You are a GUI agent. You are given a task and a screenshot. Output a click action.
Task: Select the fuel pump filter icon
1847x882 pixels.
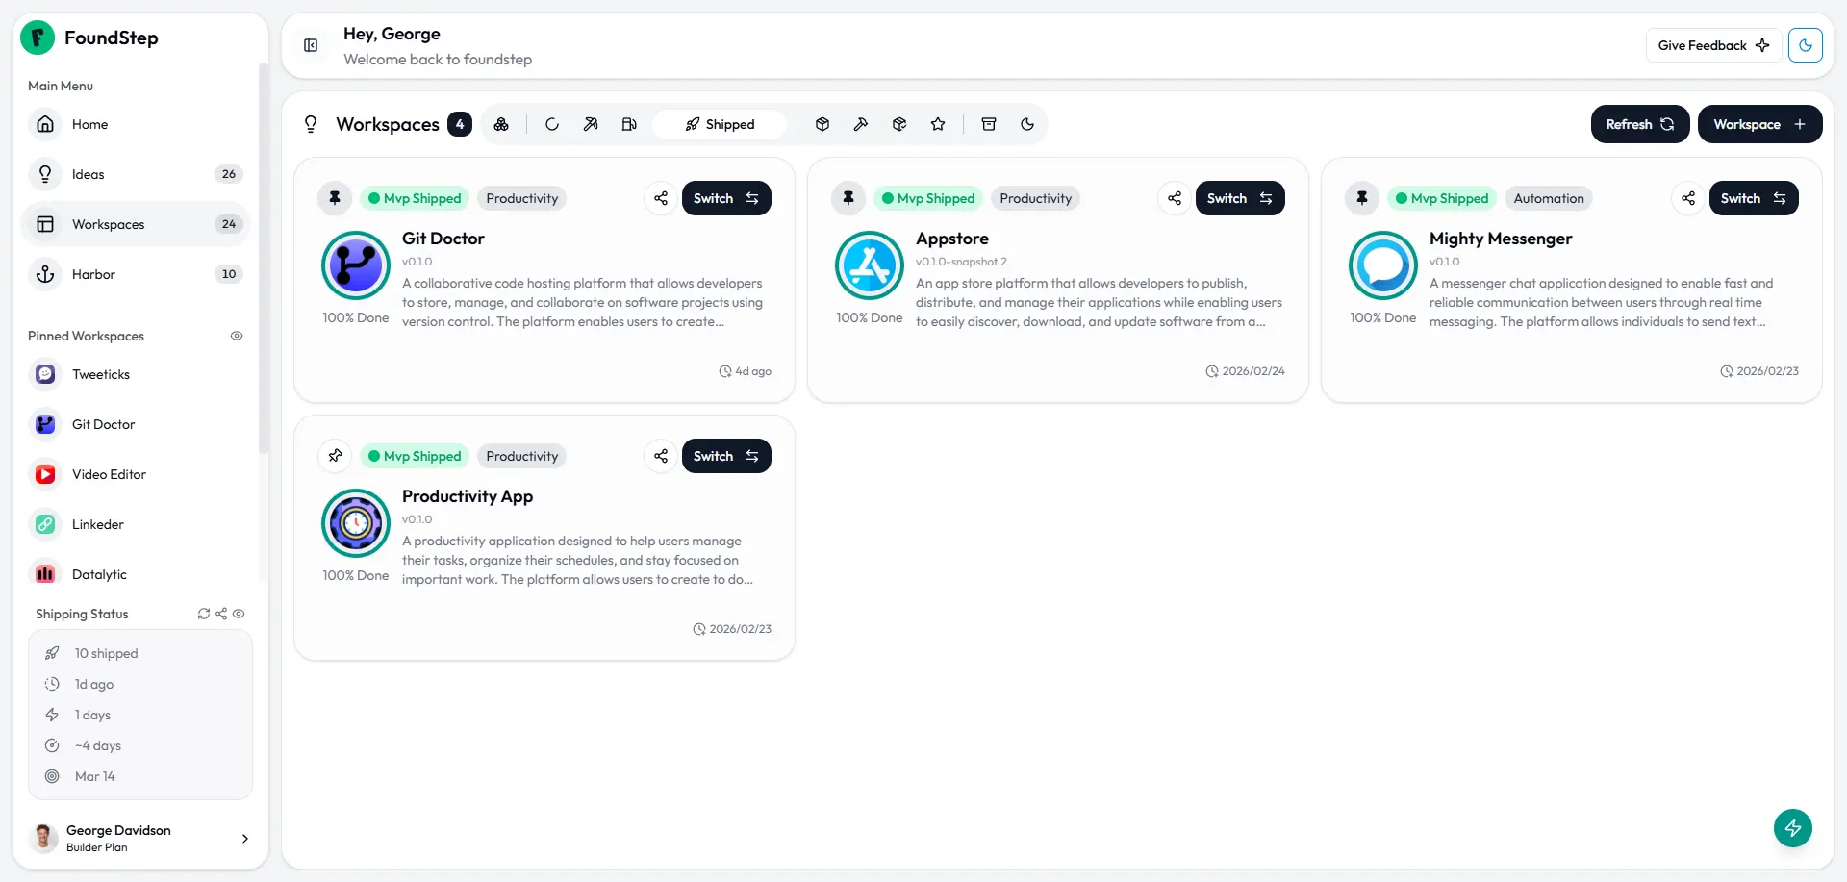[x=629, y=124]
